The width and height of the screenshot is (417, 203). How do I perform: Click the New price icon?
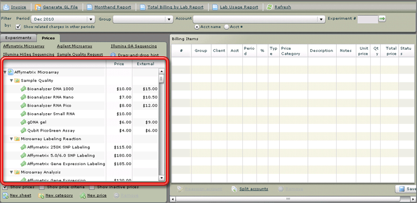point(83,195)
